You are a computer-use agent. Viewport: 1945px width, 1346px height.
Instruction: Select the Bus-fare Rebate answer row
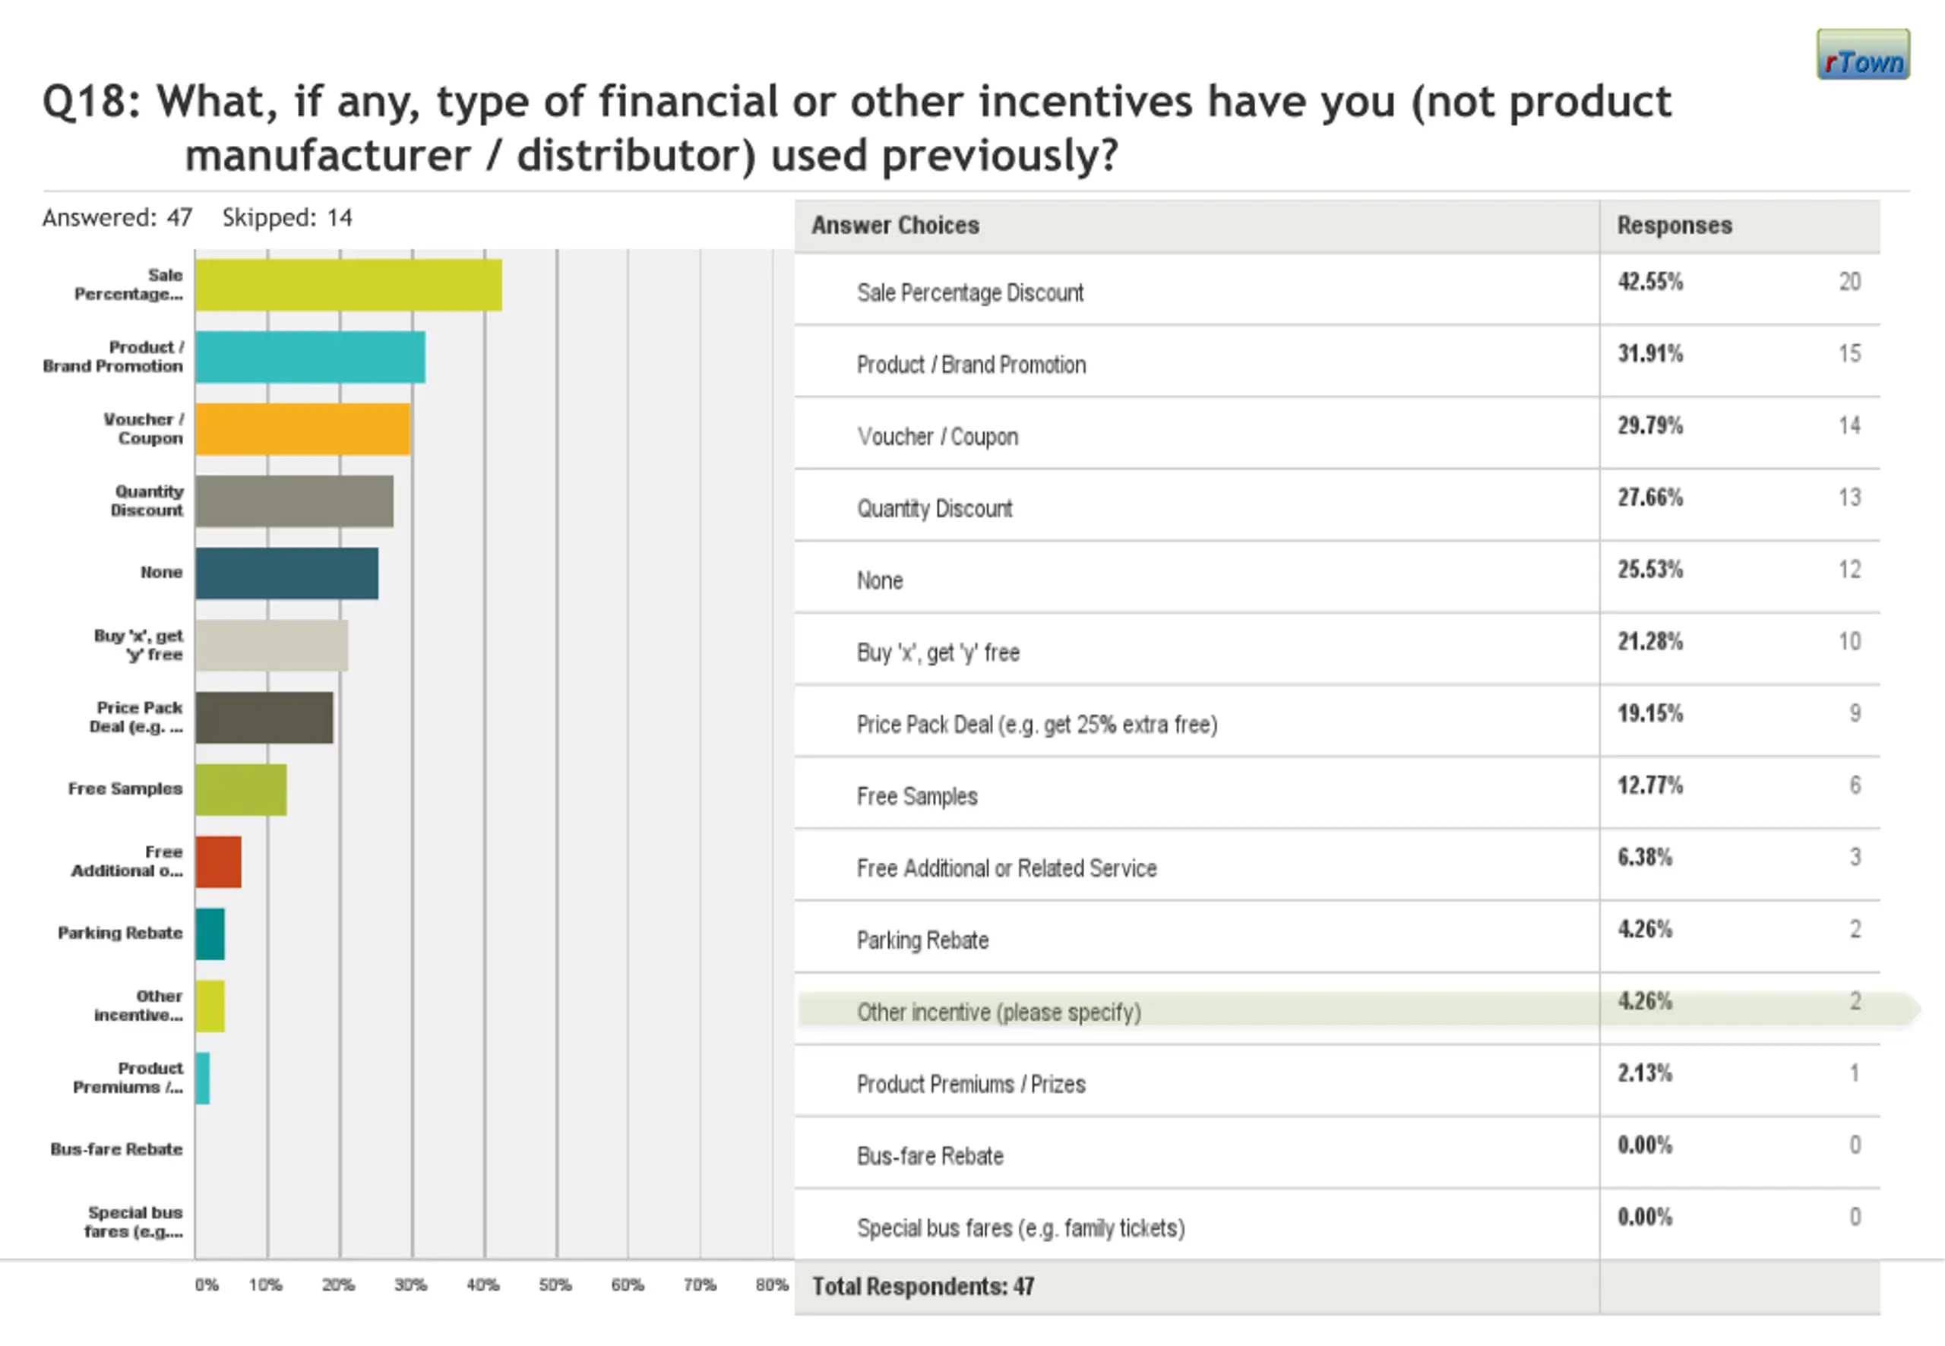click(929, 1156)
